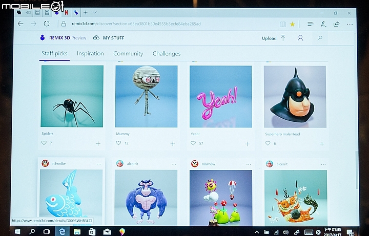Image resolution: width=369 pixels, height=236 pixels.
Task: Open the user profile icon
Action: point(300,38)
